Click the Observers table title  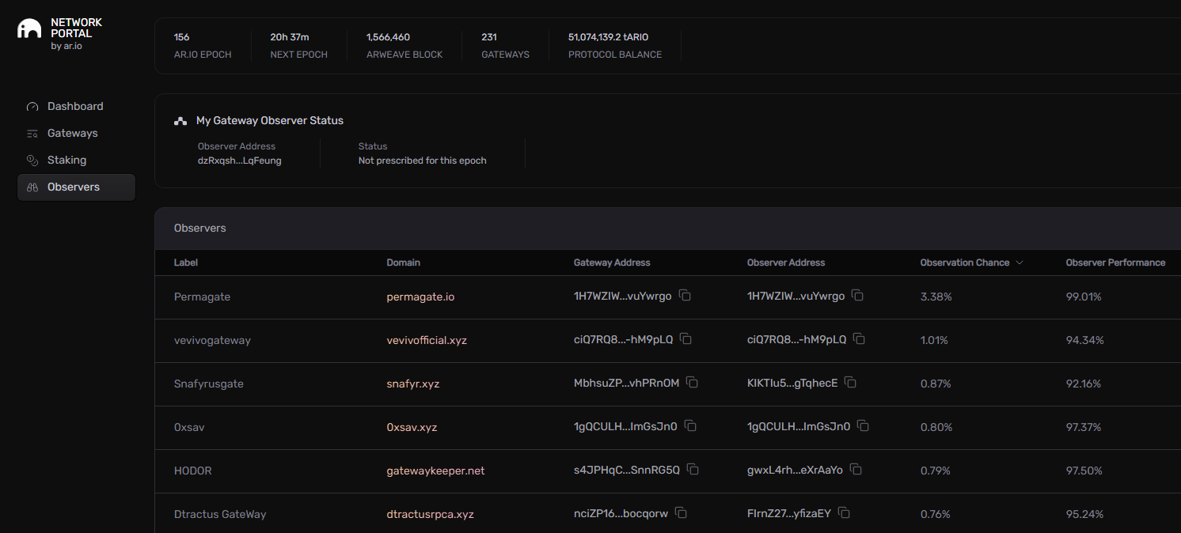point(200,228)
